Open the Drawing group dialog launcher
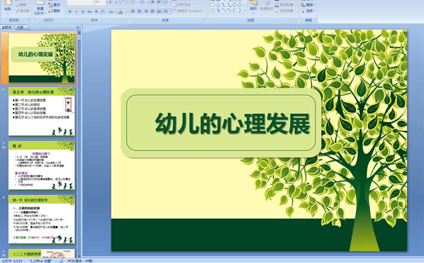The height and width of the screenshot is (263, 424). (x=297, y=20)
